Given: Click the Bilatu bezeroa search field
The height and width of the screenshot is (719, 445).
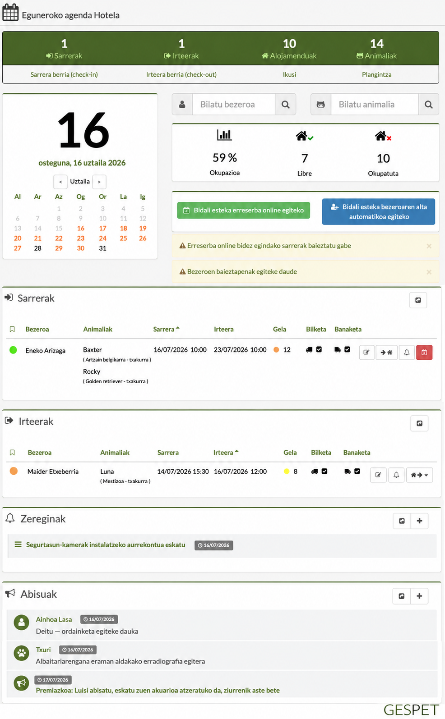Looking at the screenshot, I should pos(234,105).
